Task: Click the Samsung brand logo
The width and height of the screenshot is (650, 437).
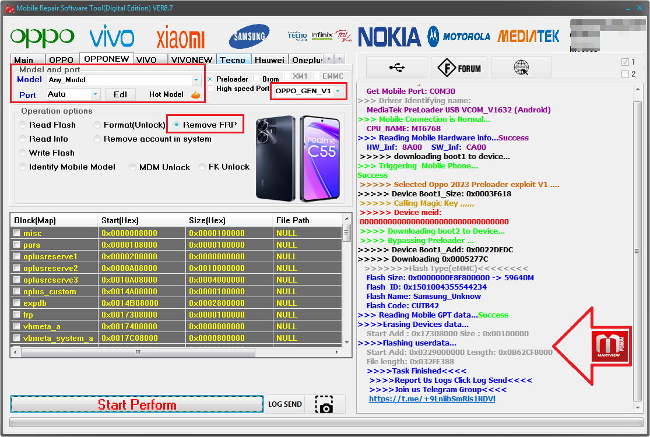Action: (x=249, y=37)
